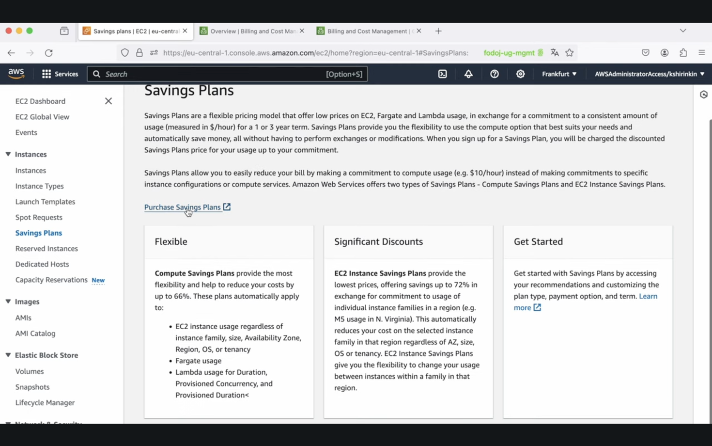Open the AWSAdministratorAccess account dropdown

pyautogui.click(x=650, y=74)
